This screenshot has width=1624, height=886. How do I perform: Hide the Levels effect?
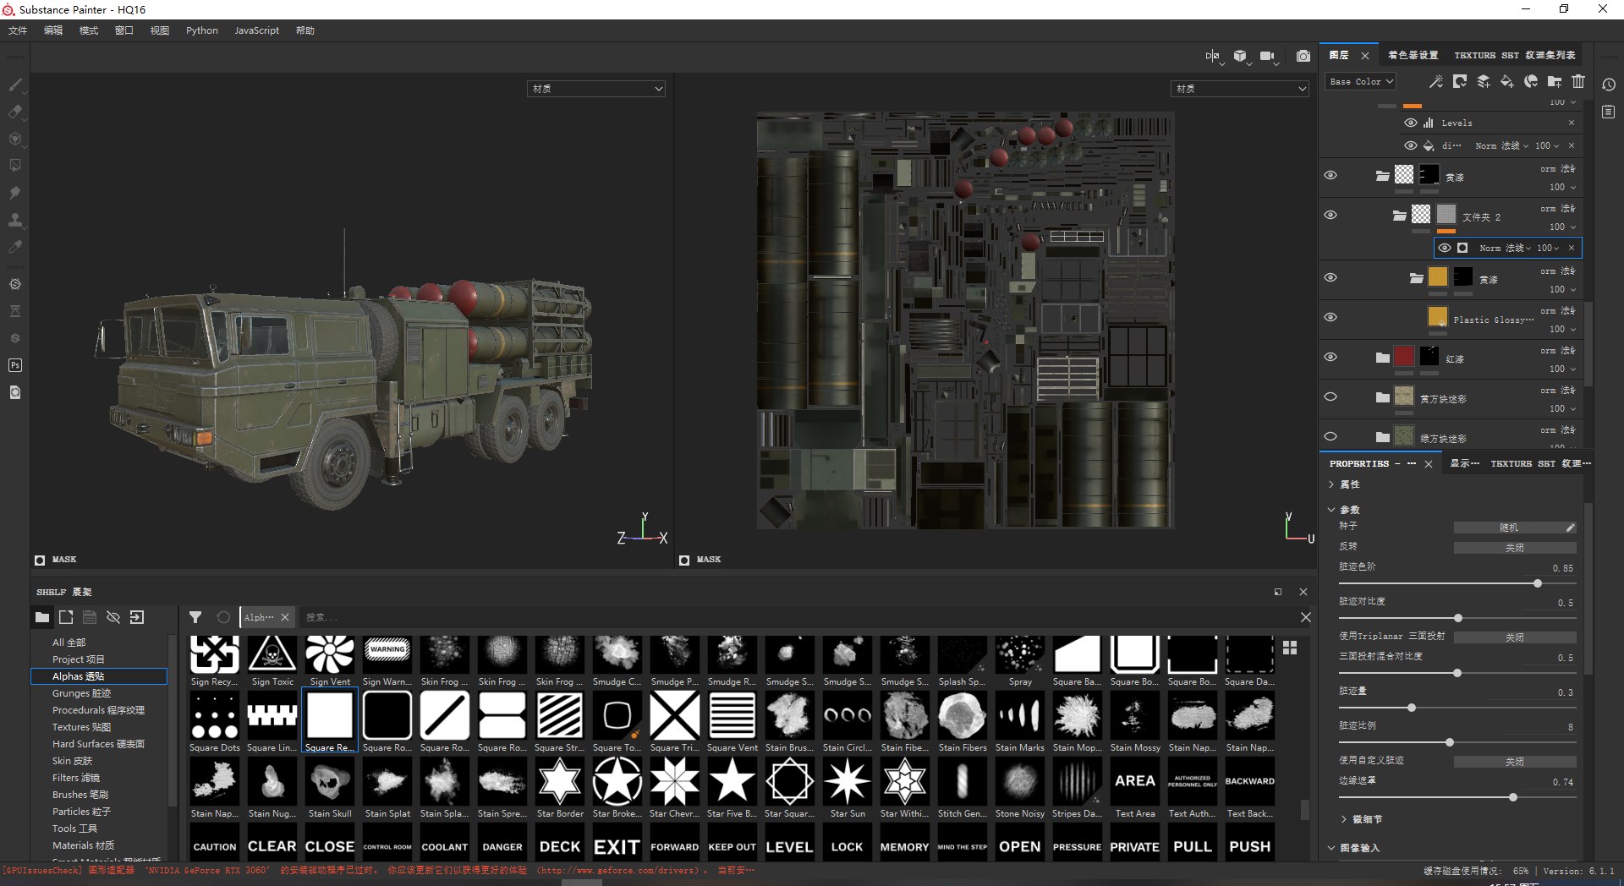click(x=1410, y=123)
